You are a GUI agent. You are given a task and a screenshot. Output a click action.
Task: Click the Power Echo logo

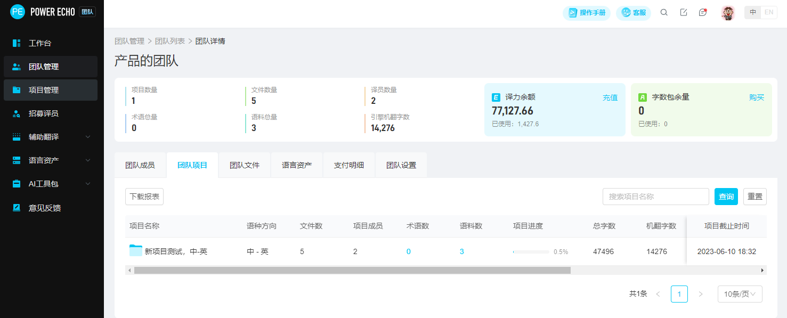18,12
